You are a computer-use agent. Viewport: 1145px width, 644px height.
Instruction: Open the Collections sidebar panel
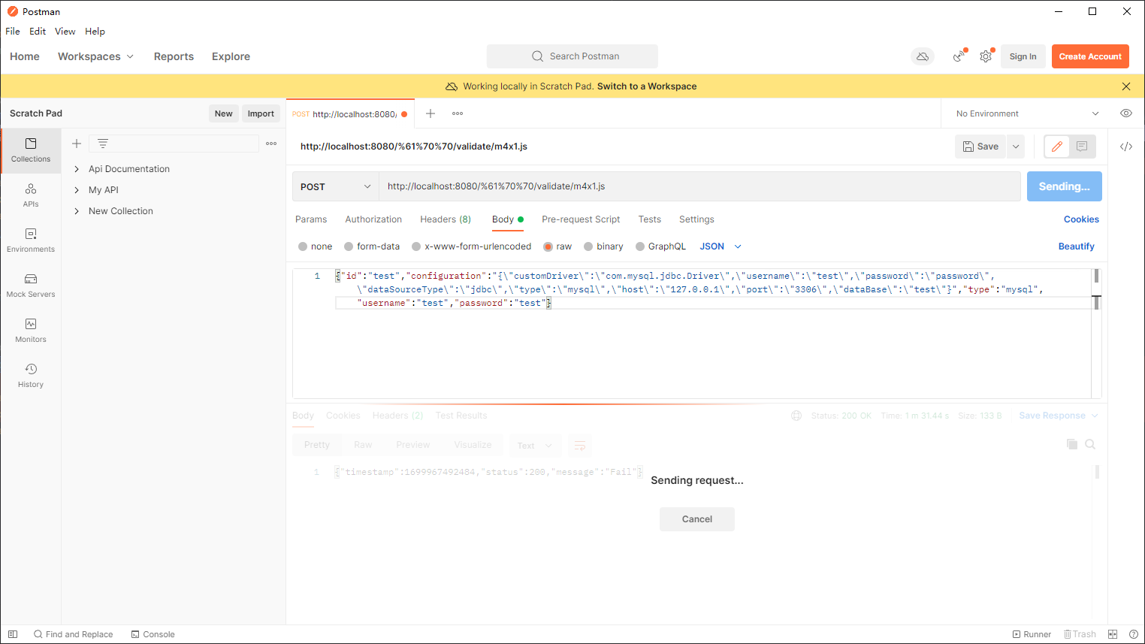31,150
